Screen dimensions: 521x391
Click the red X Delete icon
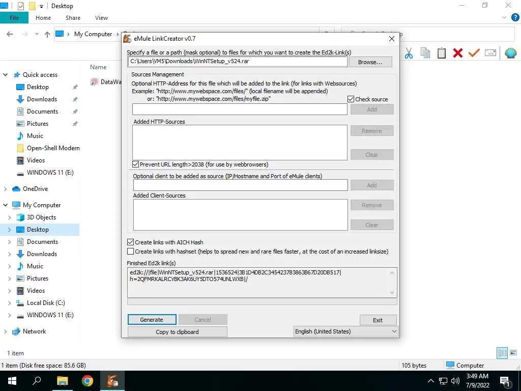[x=457, y=53]
